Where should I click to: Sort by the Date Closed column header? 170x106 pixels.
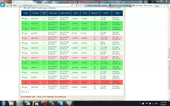pos(65,13)
